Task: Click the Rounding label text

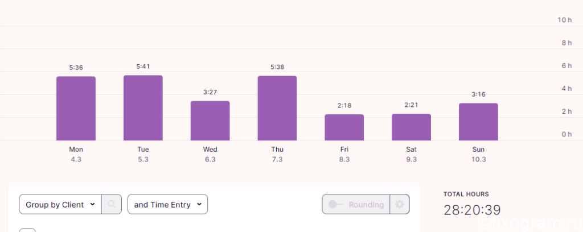Action: click(x=366, y=205)
